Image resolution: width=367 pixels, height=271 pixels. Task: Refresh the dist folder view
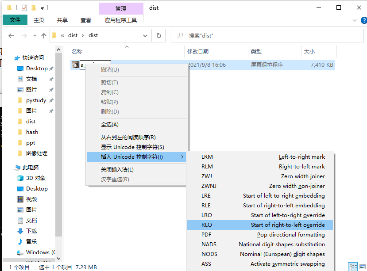point(158,35)
